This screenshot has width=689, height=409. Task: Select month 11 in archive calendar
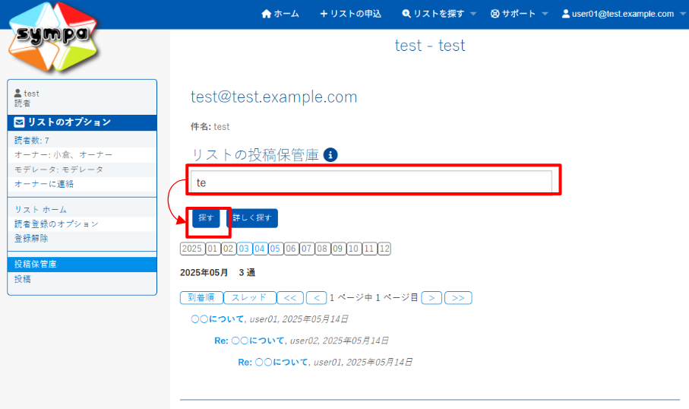369,249
